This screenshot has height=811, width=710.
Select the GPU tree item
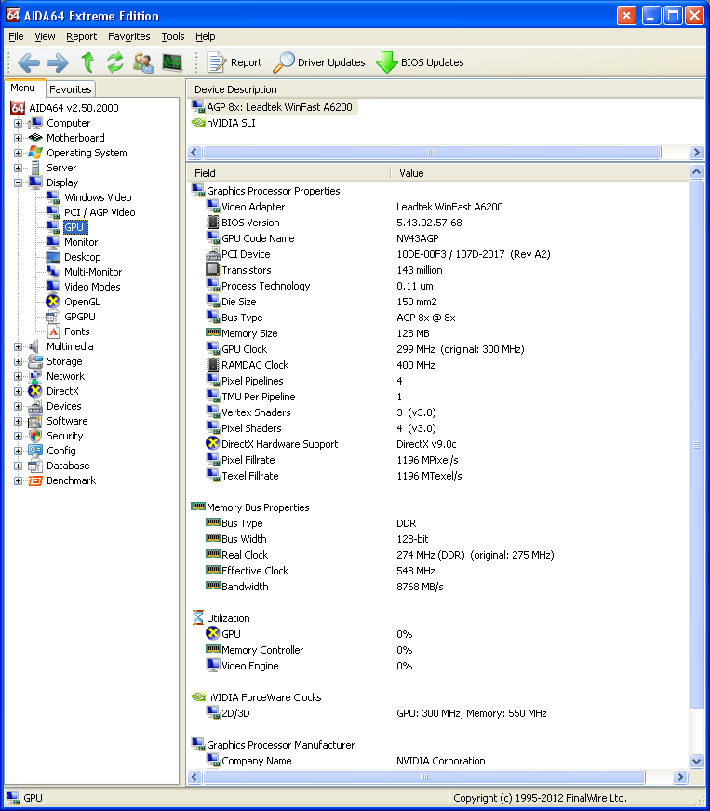[74, 227]
